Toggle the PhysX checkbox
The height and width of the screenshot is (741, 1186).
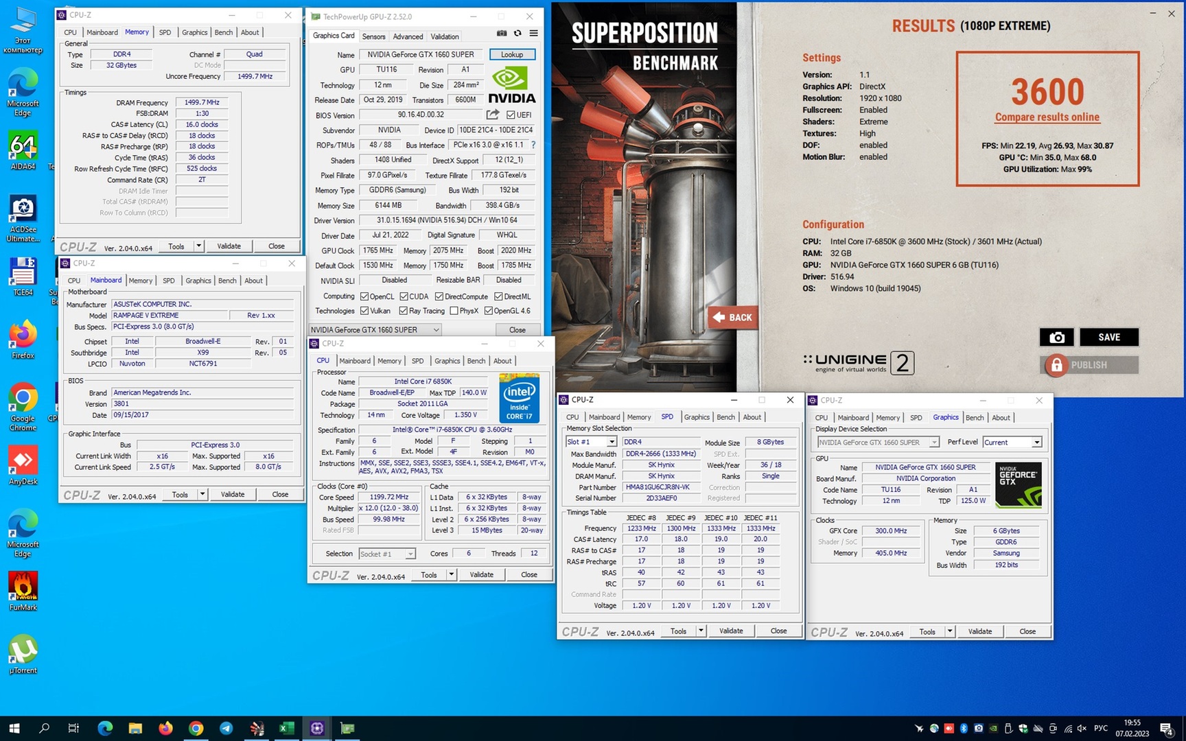coord(454,311)
